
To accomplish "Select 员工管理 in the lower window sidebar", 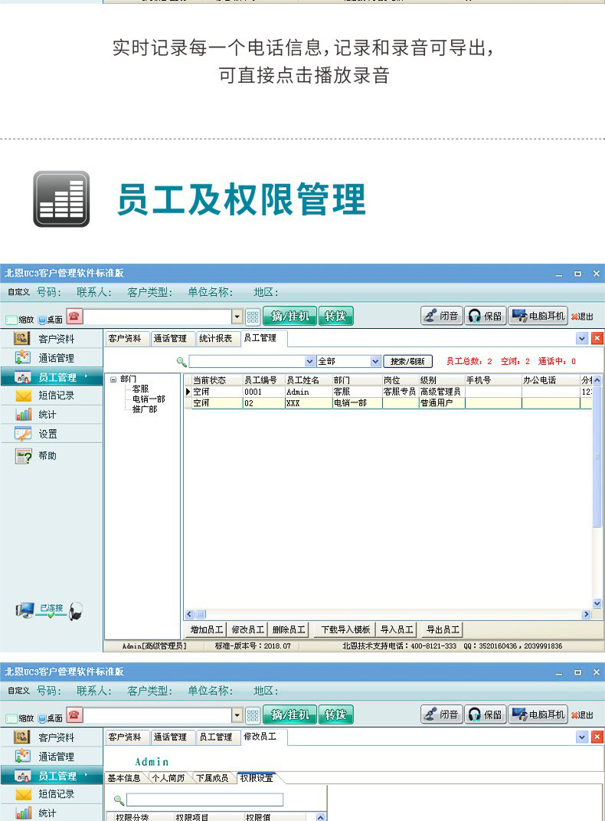I will tap(51, 776).
